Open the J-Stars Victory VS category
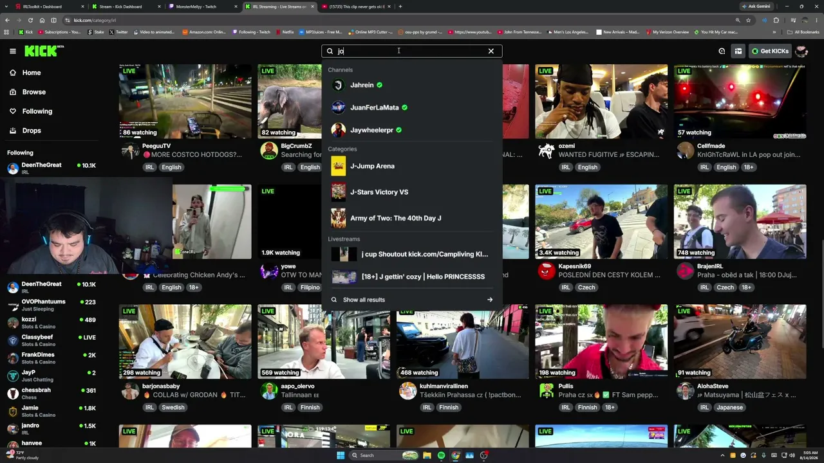 412,192
